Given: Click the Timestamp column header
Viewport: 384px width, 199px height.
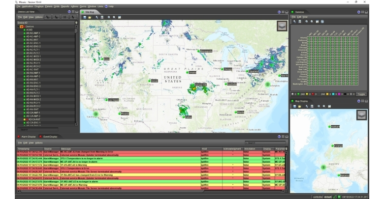Looking at the screenshot, I should (24, 148).
